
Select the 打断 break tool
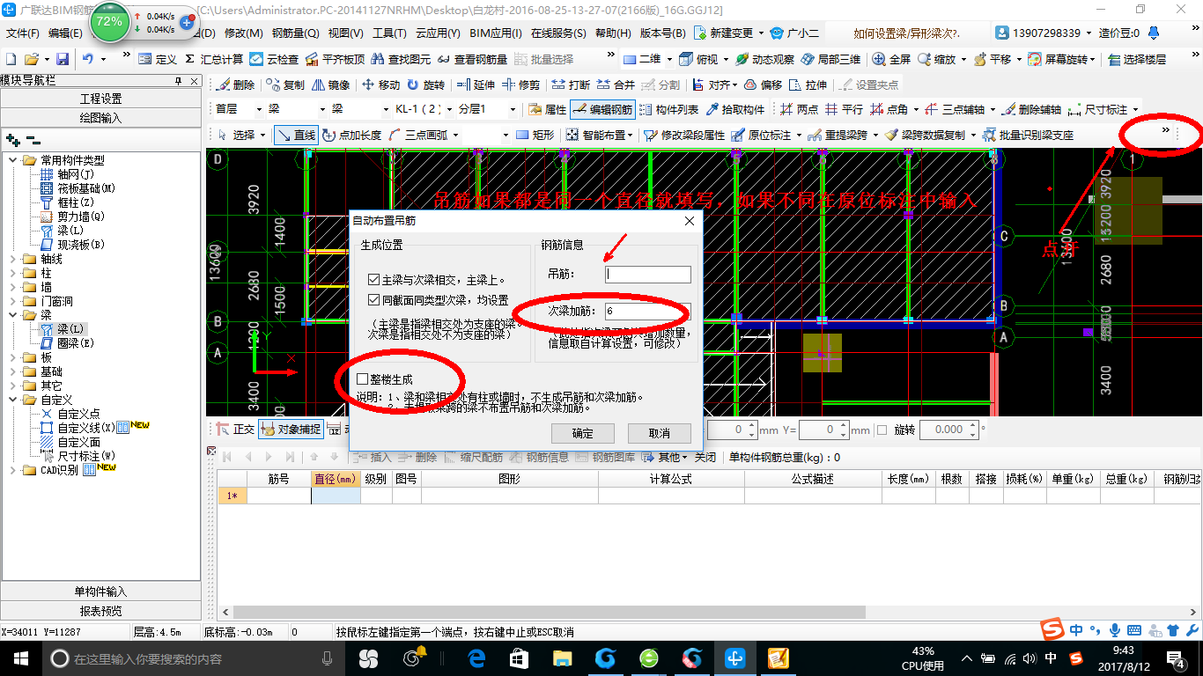pyautogui.click(x=571, y=85)
